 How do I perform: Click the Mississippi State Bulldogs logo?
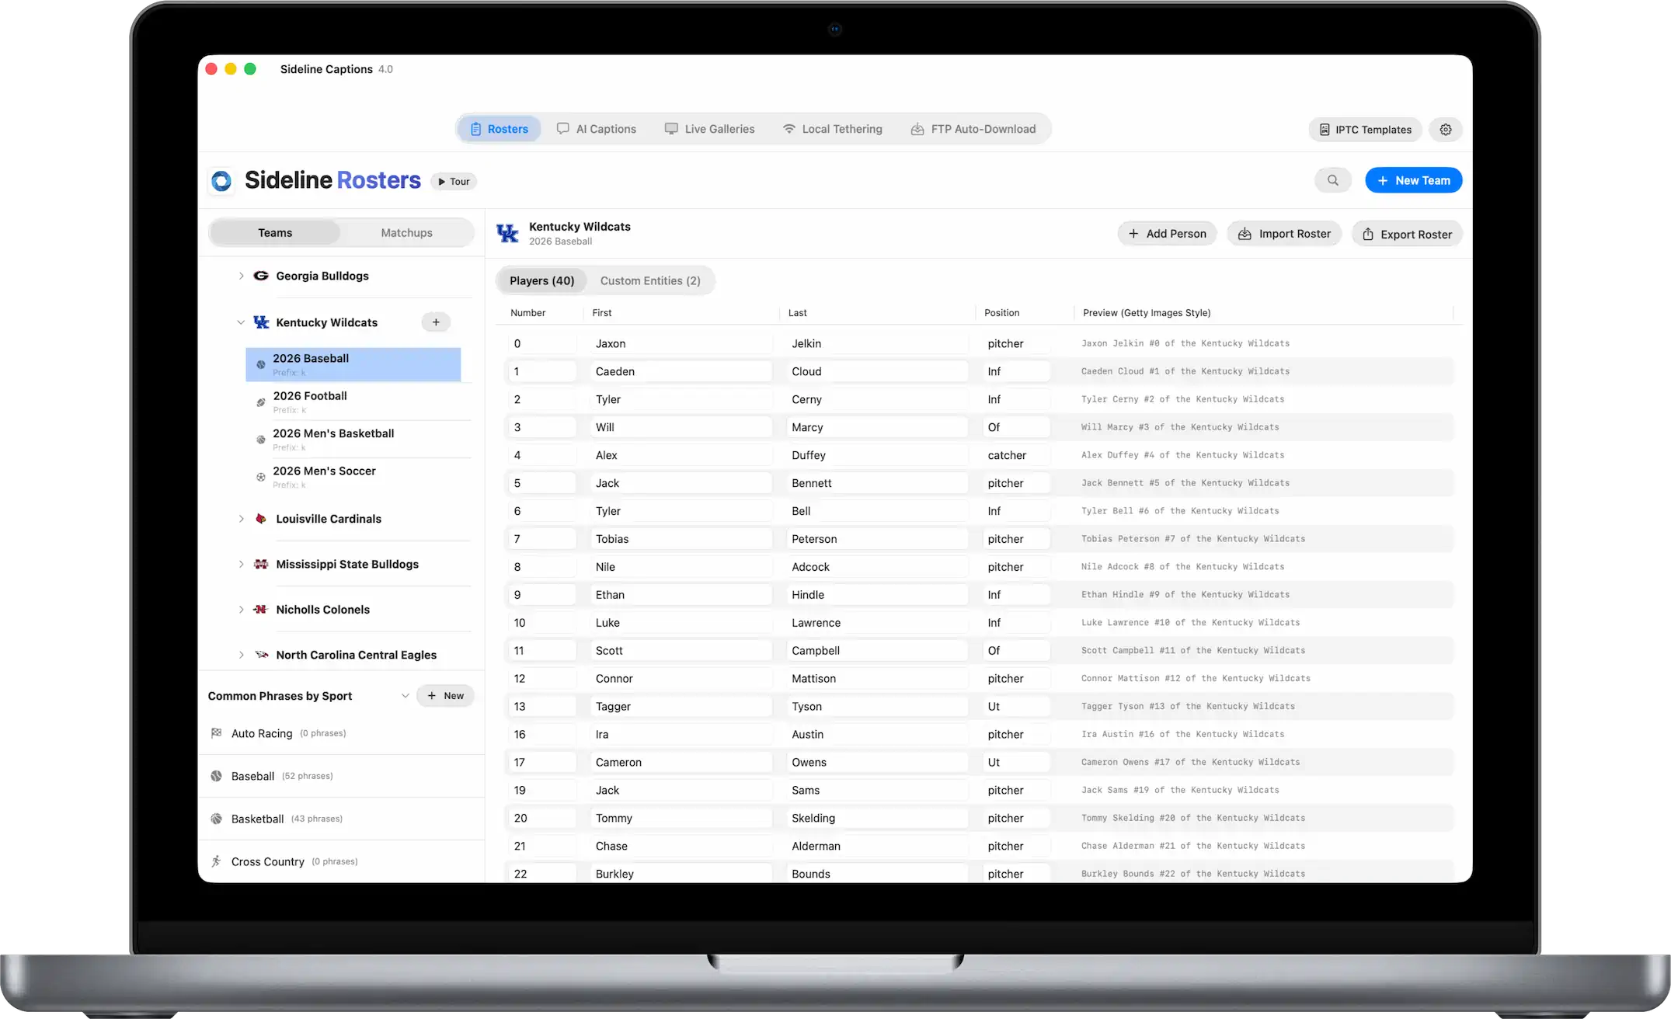coord(261,564)
